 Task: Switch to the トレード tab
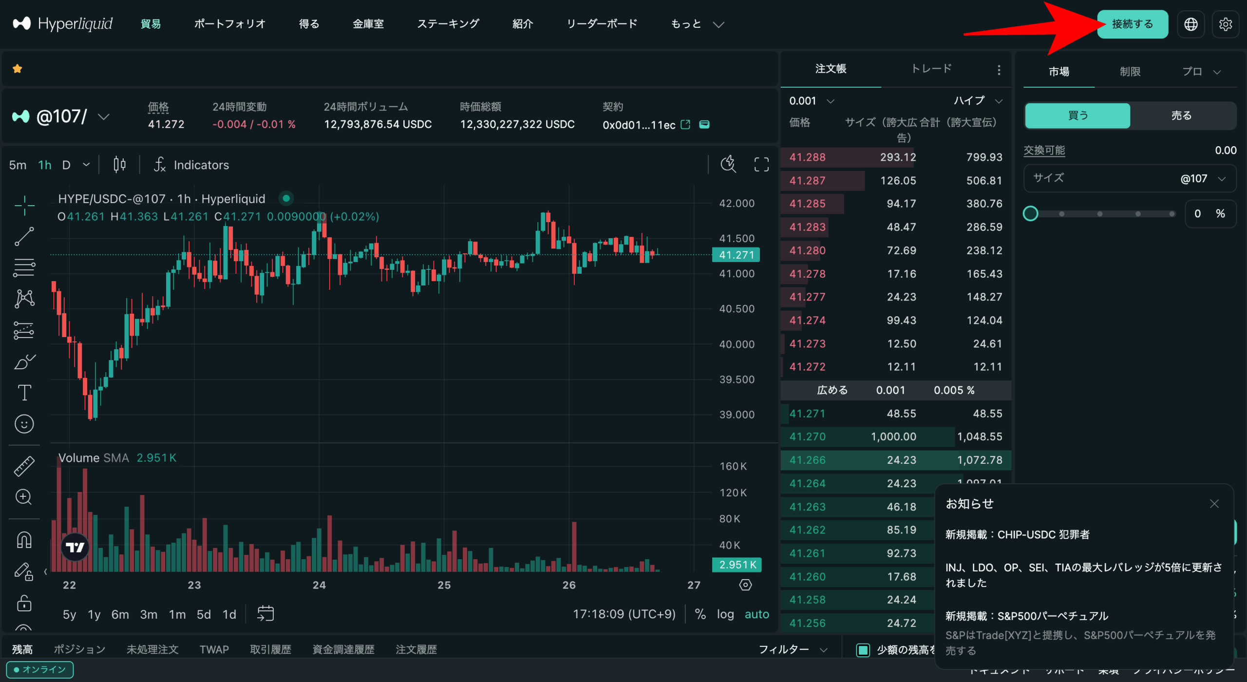[x=931, y=69]
